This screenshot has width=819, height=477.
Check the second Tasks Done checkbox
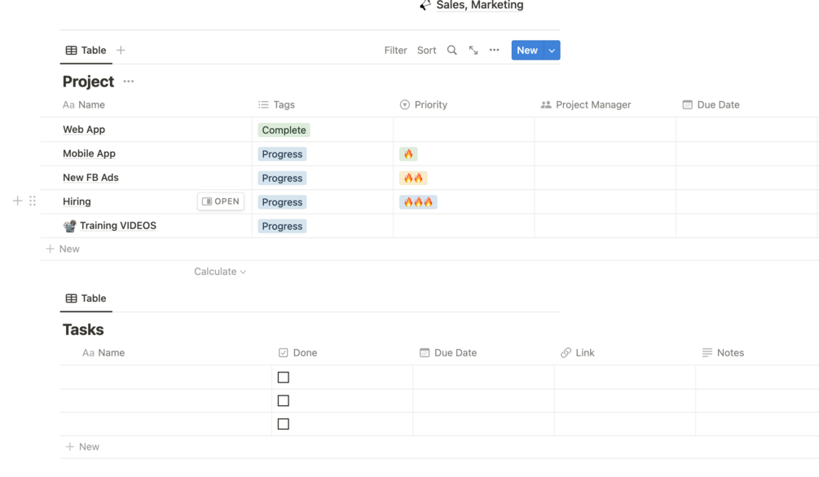pos(284,400)
